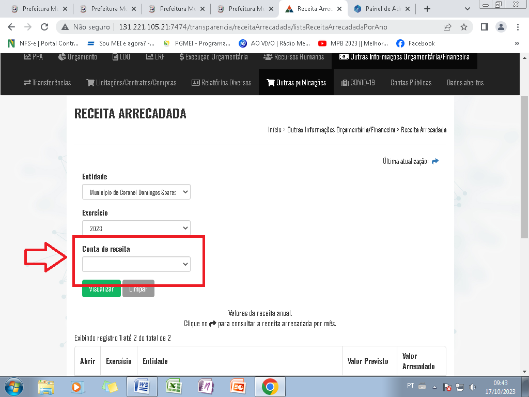The width and height of the screenshot is (529, 397).
Task: Open the COVID-19 menu
Action: (358, 83)
